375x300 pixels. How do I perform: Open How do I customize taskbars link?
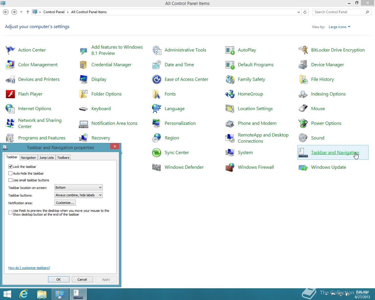pos(29,268)
